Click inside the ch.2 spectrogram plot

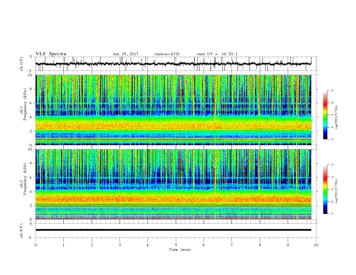click(173, 184)
